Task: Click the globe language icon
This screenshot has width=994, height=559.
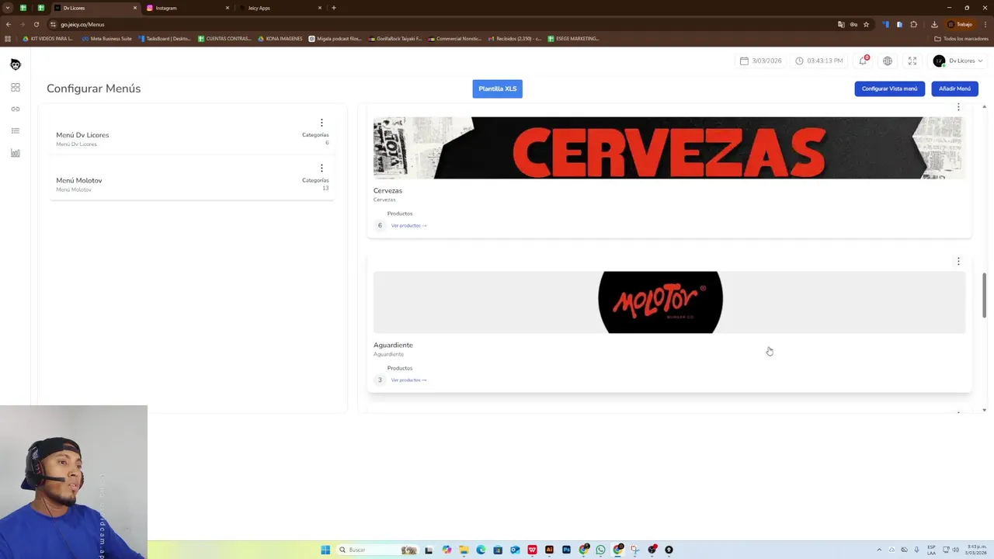Action: (x=888, y=61)
